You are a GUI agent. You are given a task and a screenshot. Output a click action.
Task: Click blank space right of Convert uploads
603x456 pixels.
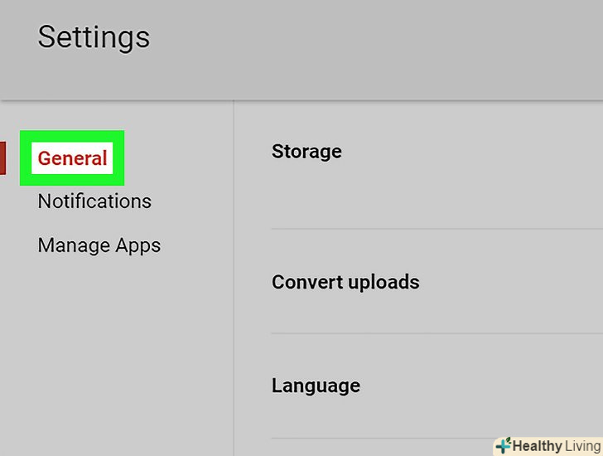[514, 282]
